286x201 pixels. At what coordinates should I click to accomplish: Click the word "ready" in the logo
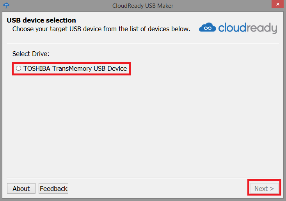[x=262, y=28]
